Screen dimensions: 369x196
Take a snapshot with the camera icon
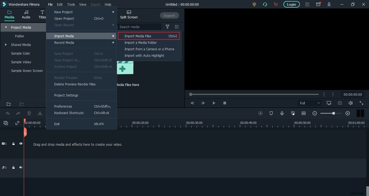tap(340, 103)
